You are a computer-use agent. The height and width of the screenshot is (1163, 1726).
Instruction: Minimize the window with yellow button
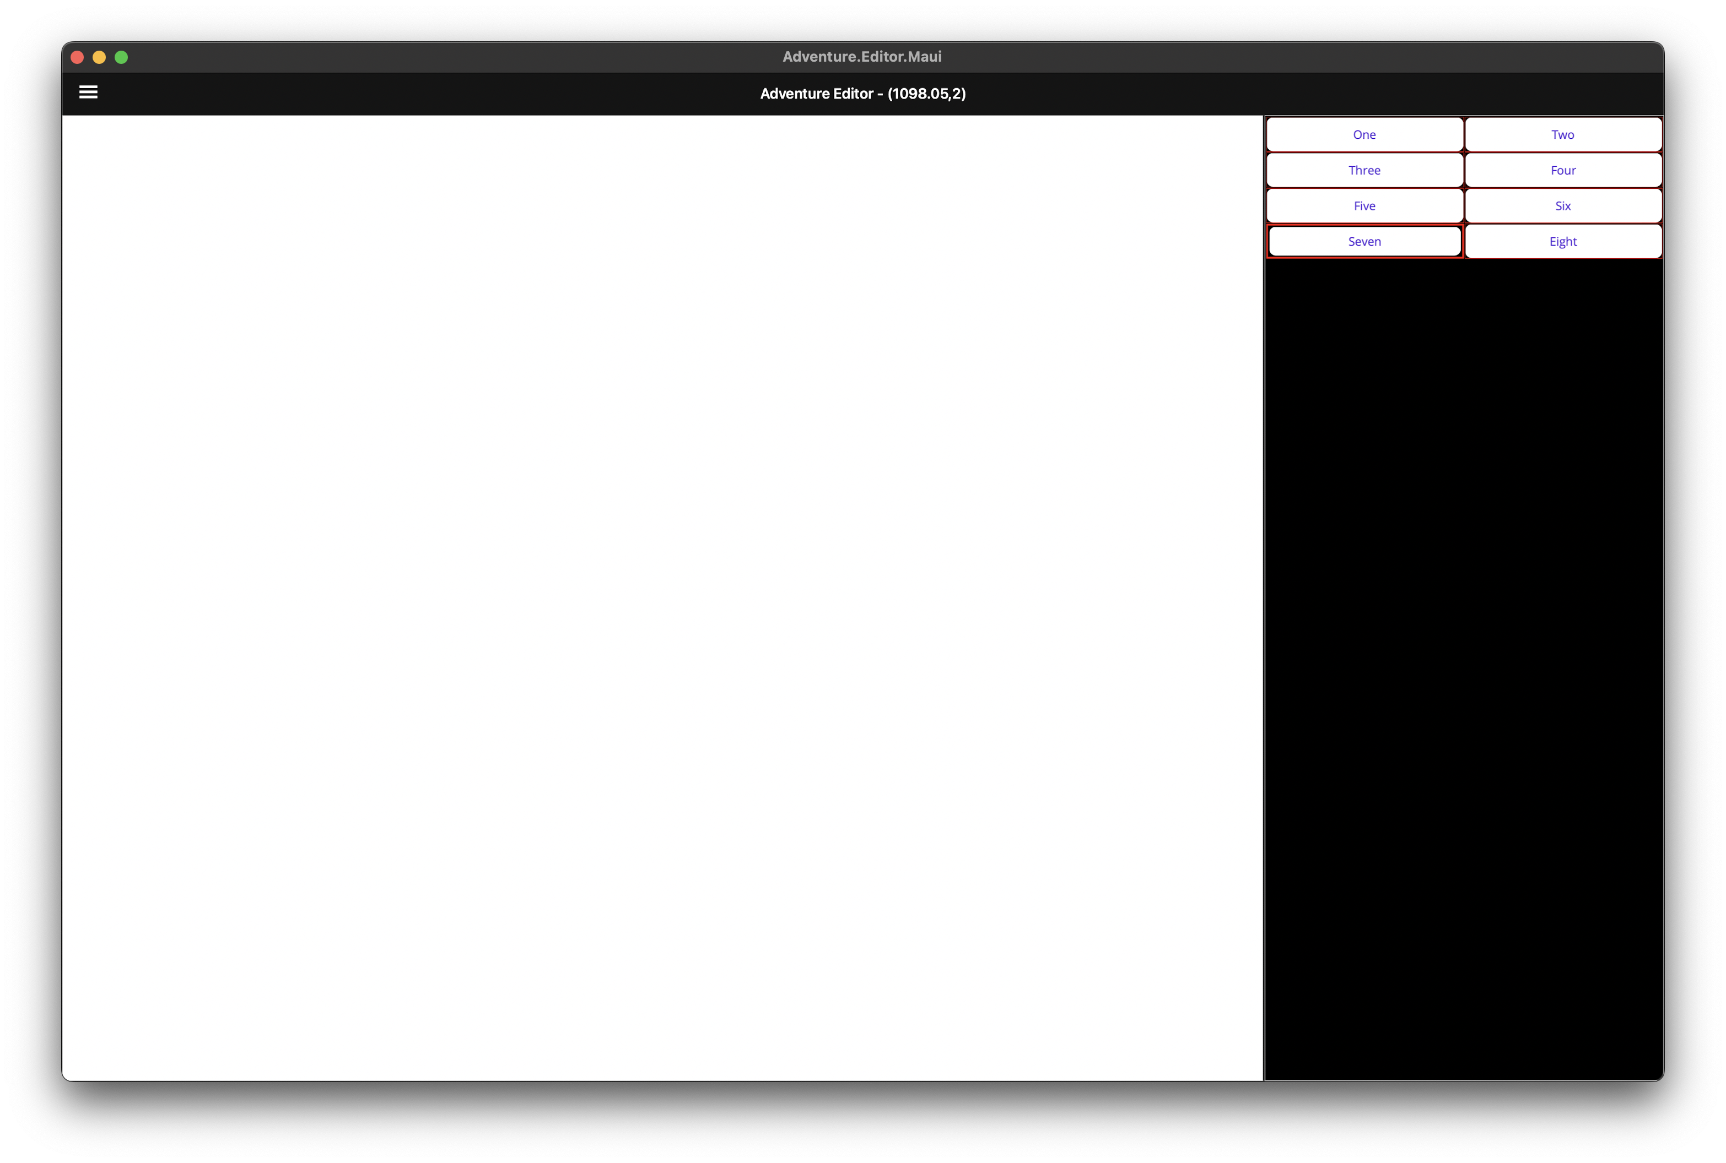tap(99, 57)
